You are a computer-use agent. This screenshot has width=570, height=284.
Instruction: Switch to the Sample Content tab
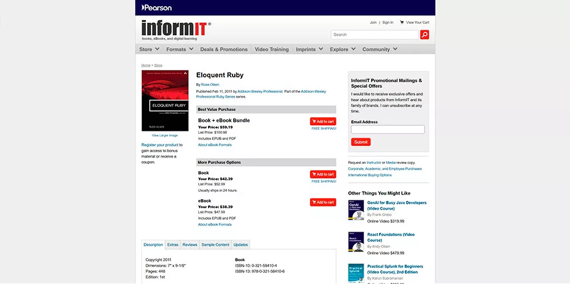point(215,245)
